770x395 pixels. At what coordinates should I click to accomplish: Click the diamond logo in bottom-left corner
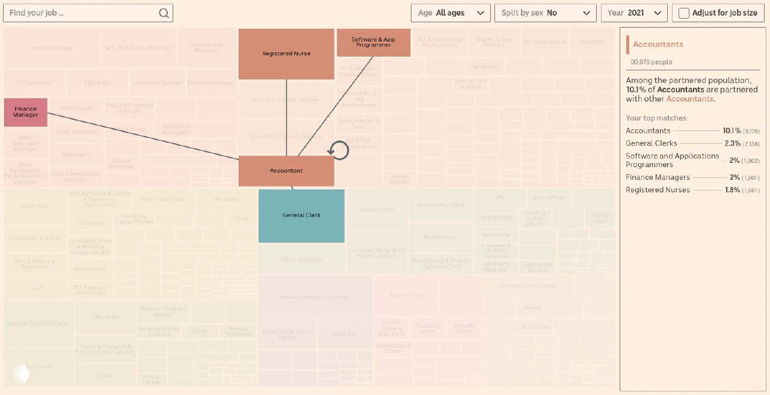22,373
